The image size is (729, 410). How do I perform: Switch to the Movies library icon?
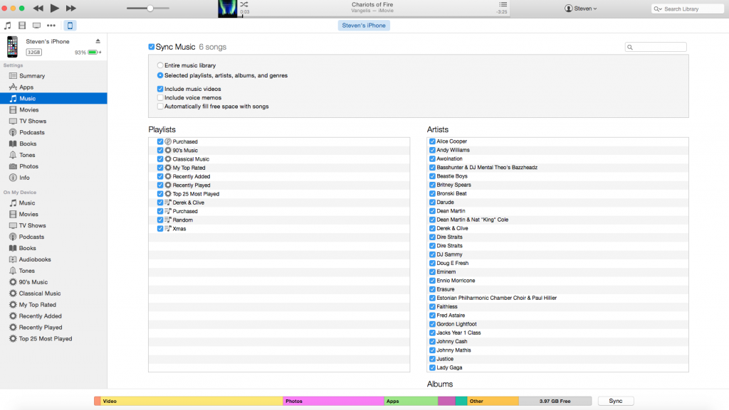[x=23, y=25]
